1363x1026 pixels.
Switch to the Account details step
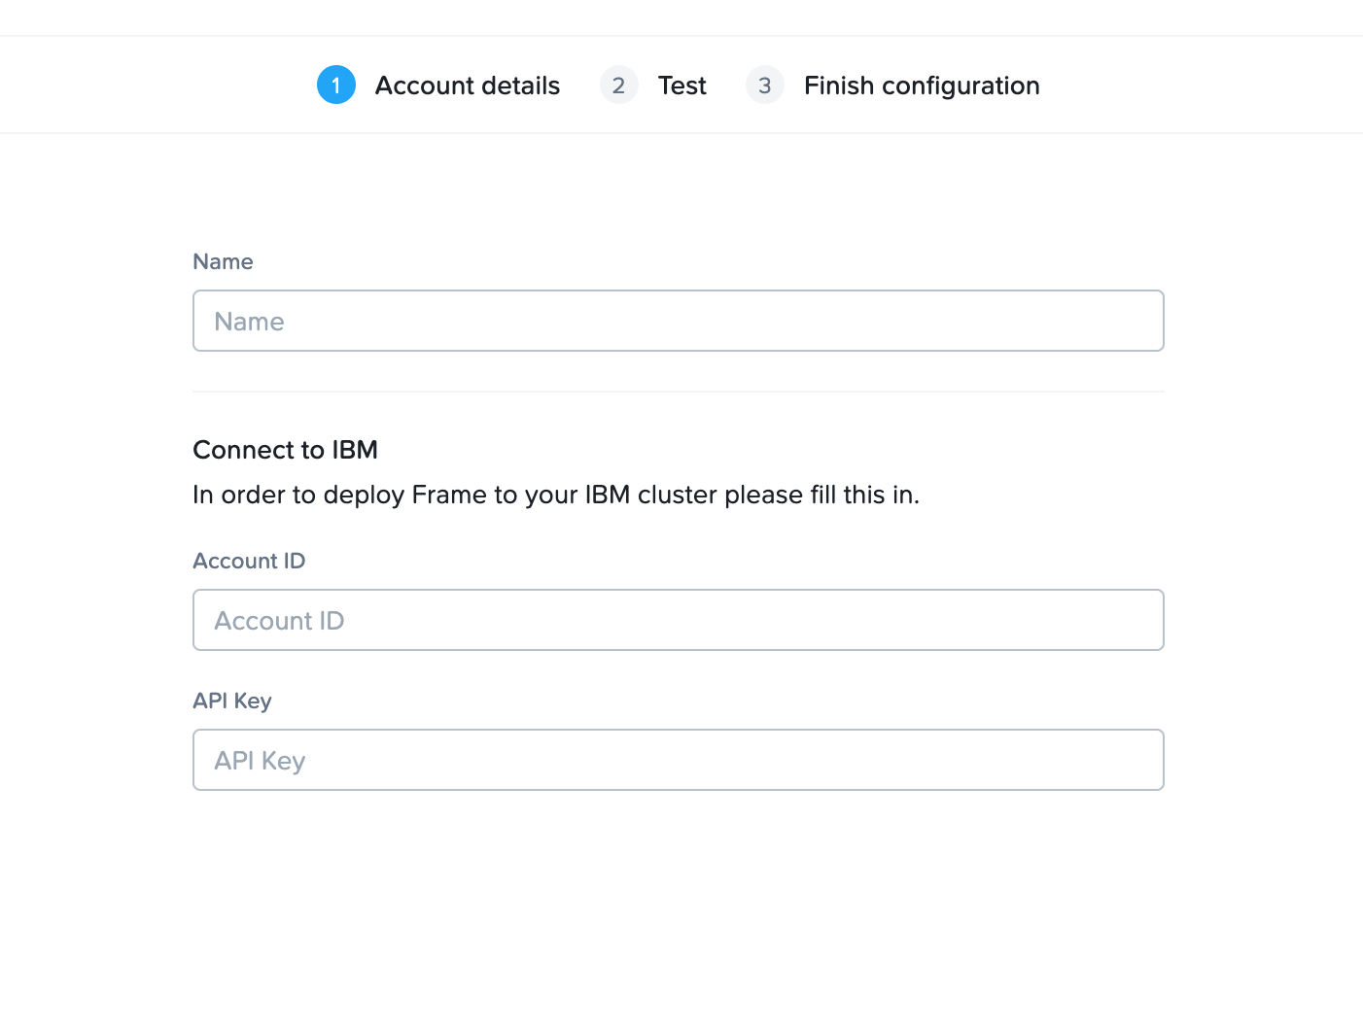[468, 85]
